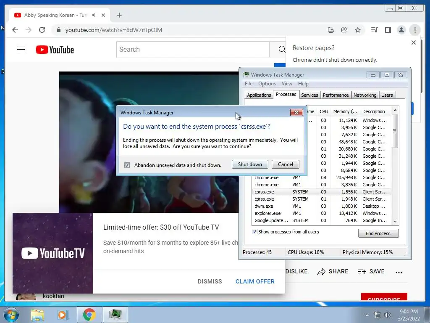Viewport: 430px width, 323px height.
Task: Switch to the Users tab
Action: (x=387, y=95)
